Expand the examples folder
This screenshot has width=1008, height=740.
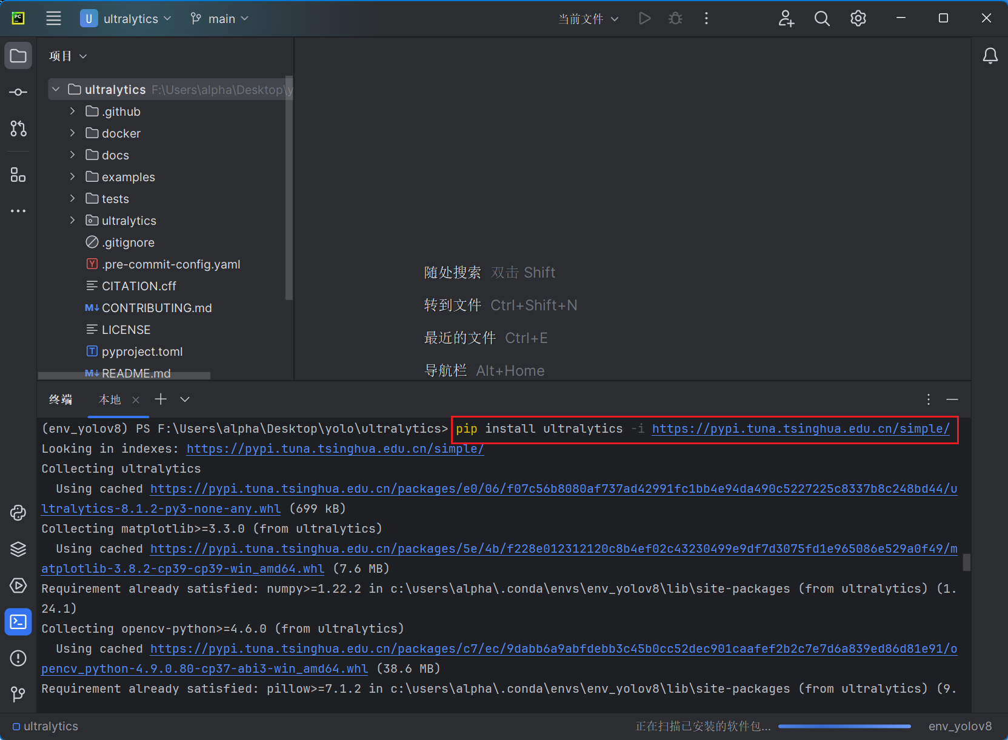[x=72, y=177]
